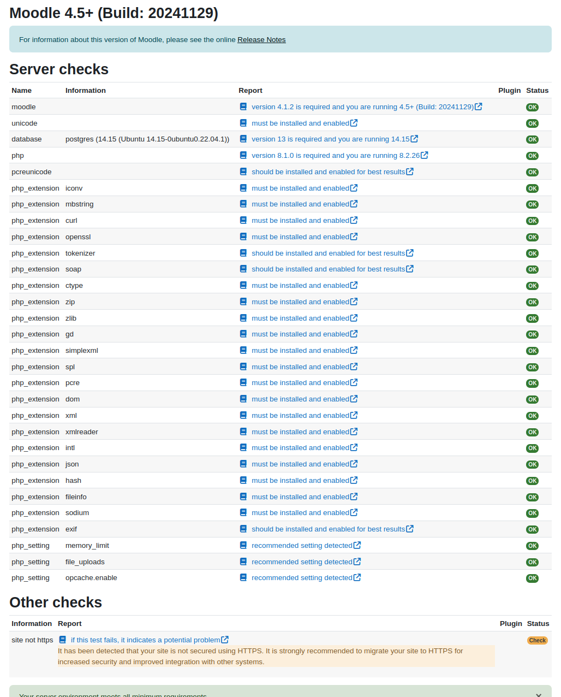Click the 'opcache.enable' information cell

(x=91, y=578)
